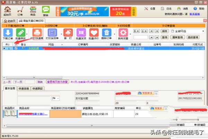Click the Wangwang contact button in the product table header row
The image size is (208, 139).
[x=157, y=108]
